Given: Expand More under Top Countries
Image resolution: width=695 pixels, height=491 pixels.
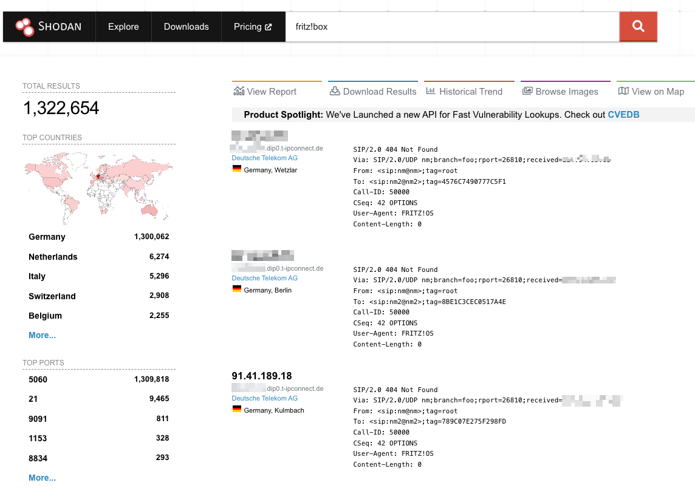Looking at the screenshot, I should (x=42, y=335).
